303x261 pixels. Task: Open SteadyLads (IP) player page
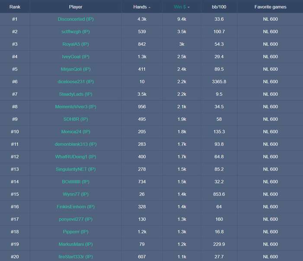pyautogui.click(x=76, y=94)
